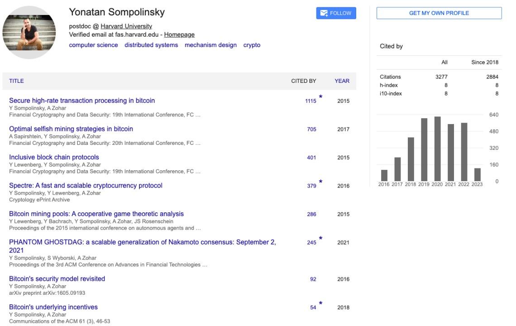Screen dimensions: 516x326
Task: Click asterisk beside the 245 citation count
Action: 321,239
